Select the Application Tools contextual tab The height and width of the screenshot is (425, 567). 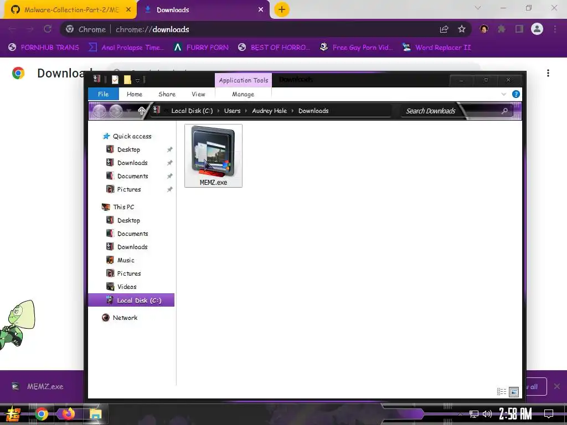pyautogui.click(x=244, y=80)
